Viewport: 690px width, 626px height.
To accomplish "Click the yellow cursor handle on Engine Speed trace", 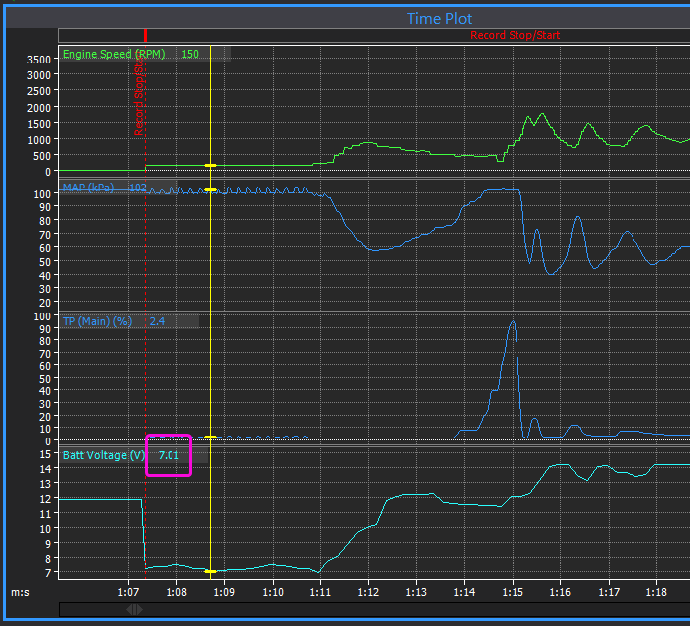I will tap(211, 165).
